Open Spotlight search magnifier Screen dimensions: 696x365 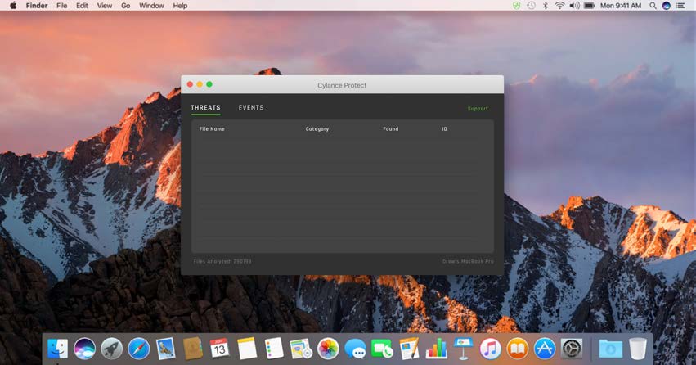coord(653,6)
